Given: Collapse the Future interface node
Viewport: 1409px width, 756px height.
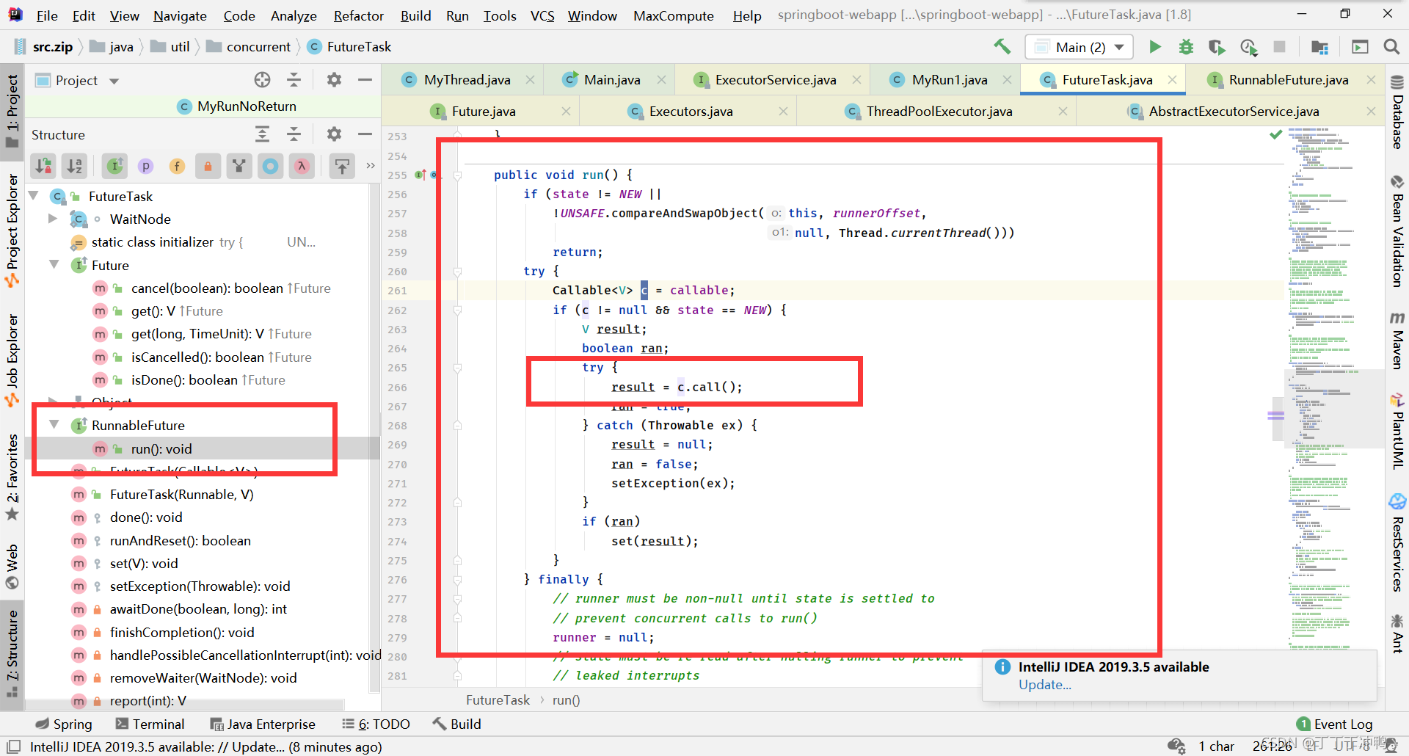Looking at the screenshot, I should click(54, 265).
